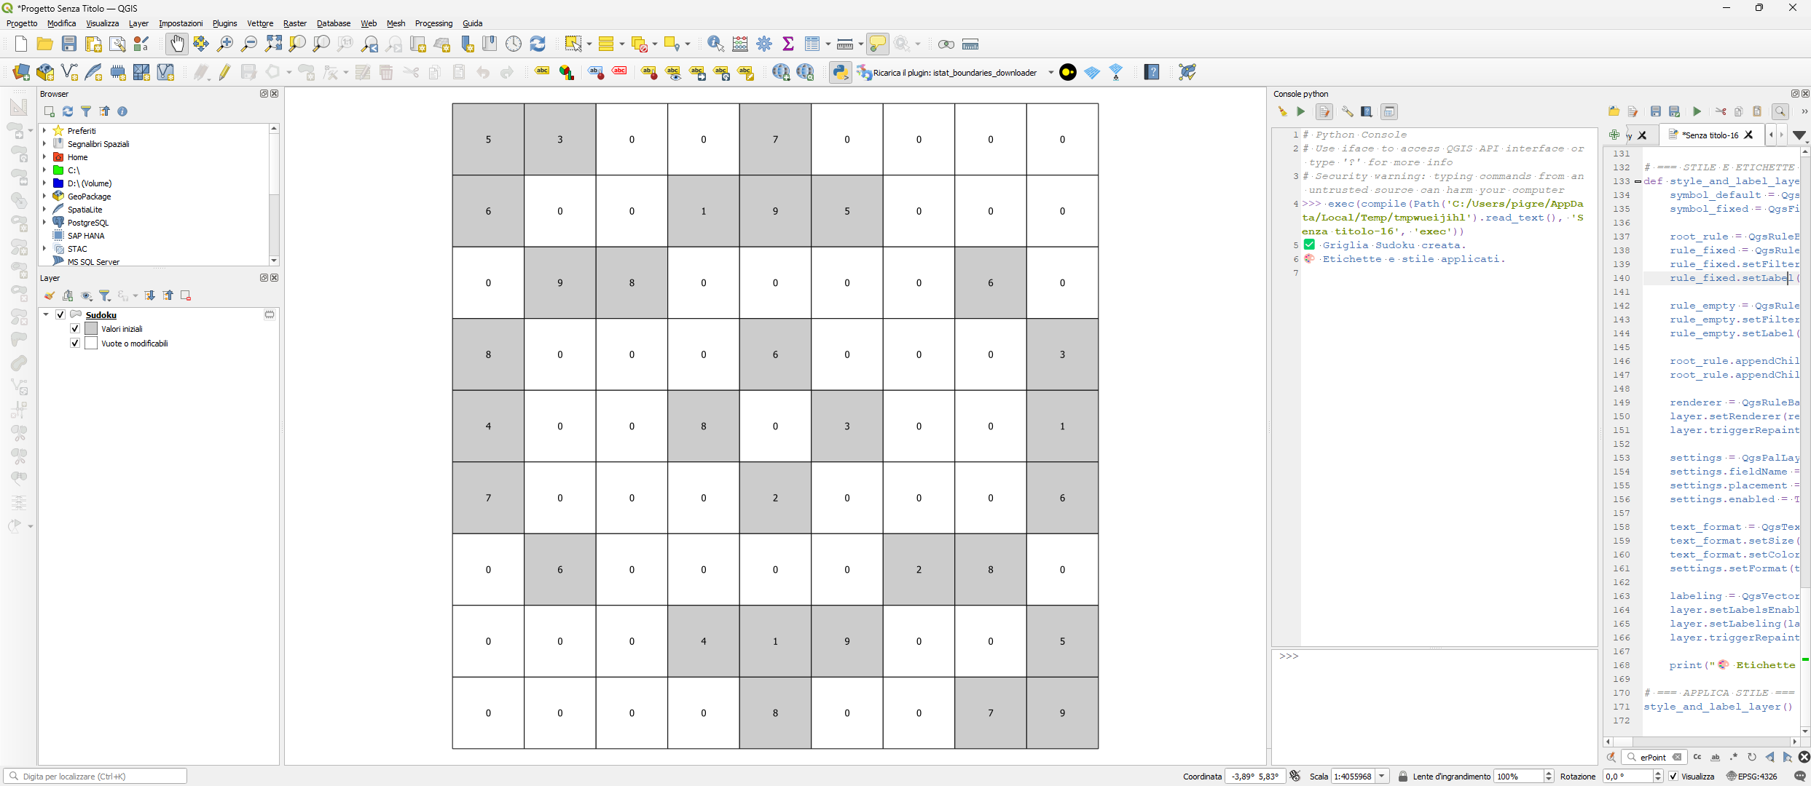
Task: Click Ricarica il plugin istat_boundaries_downloader button
Action: [x=947, y=72]
